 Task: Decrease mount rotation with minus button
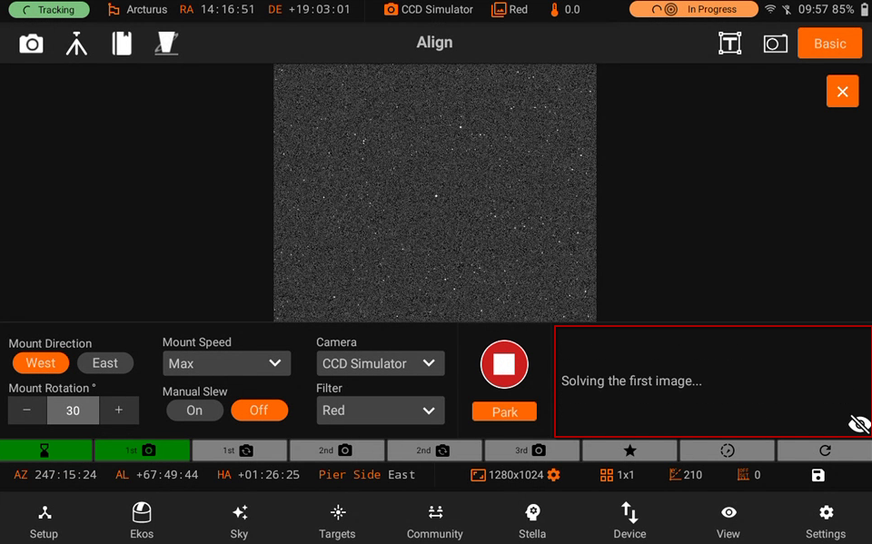tap(26, 410)
